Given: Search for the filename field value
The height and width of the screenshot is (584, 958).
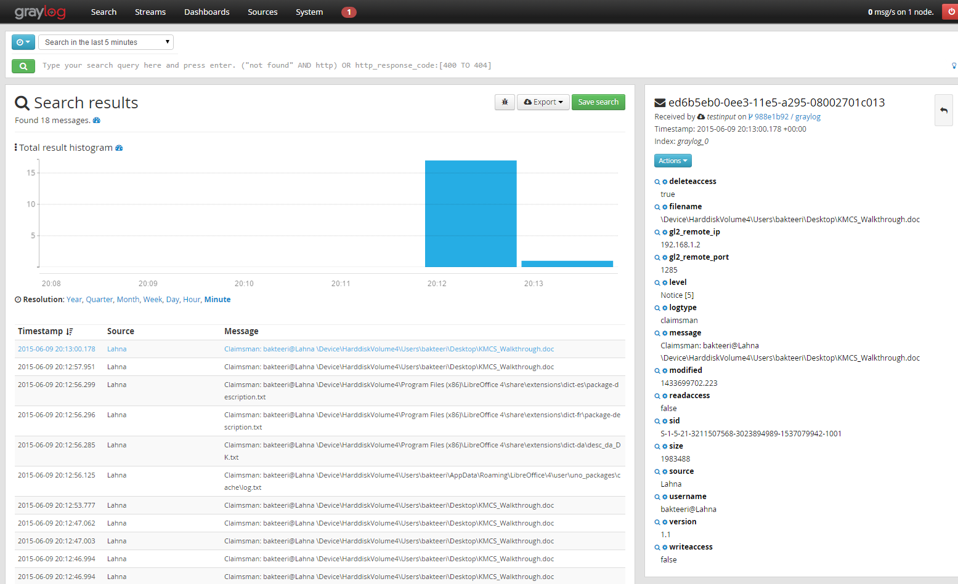Looking at the screenshot, I should (657, 207).
